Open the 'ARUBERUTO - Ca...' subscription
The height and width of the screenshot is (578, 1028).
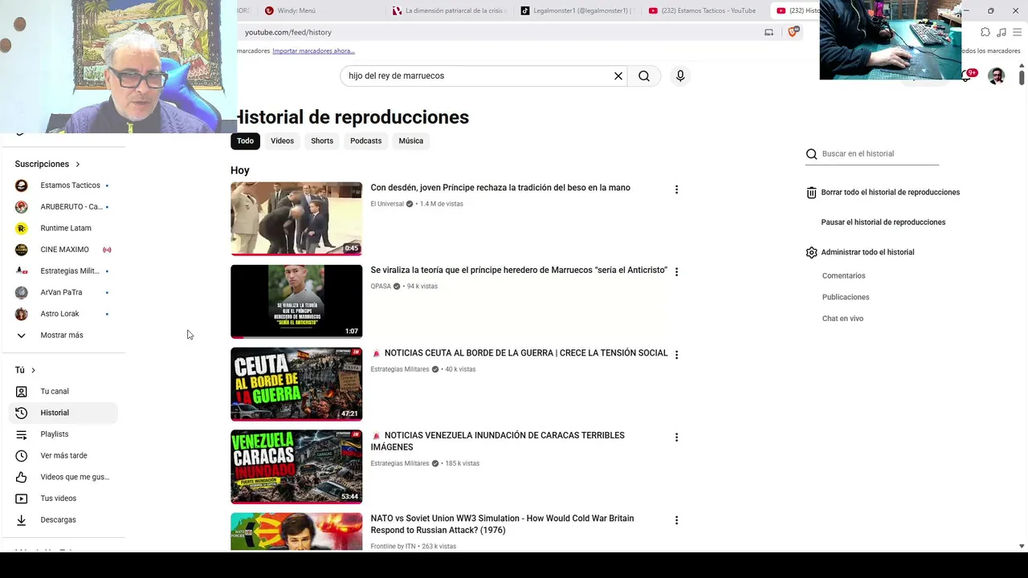(63, 206)
